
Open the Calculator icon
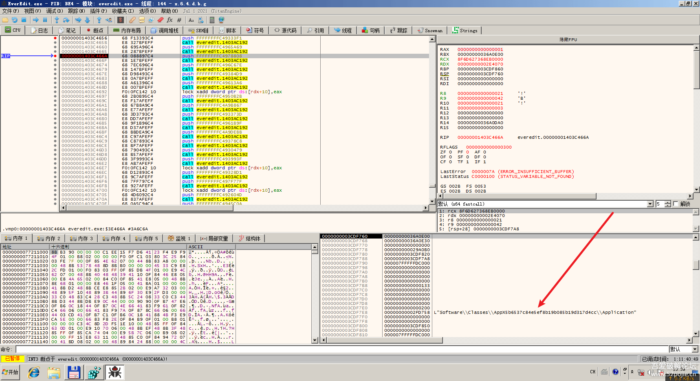(x=212, y=20)
